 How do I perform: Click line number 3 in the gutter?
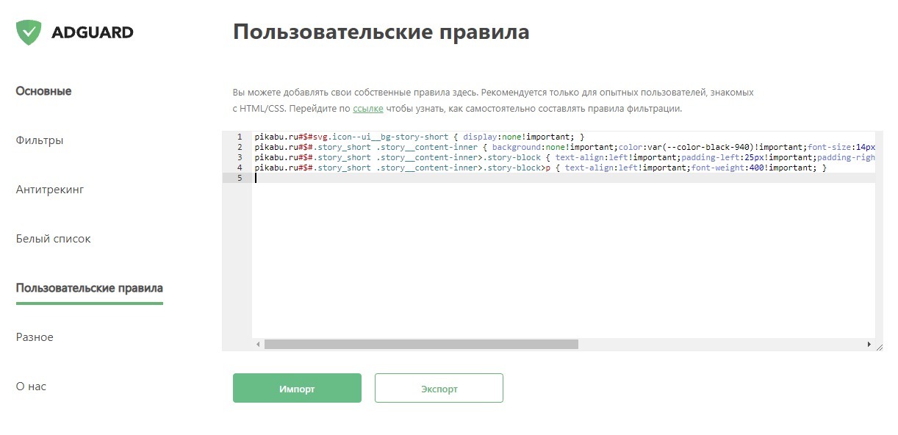[x=240, y=158]
